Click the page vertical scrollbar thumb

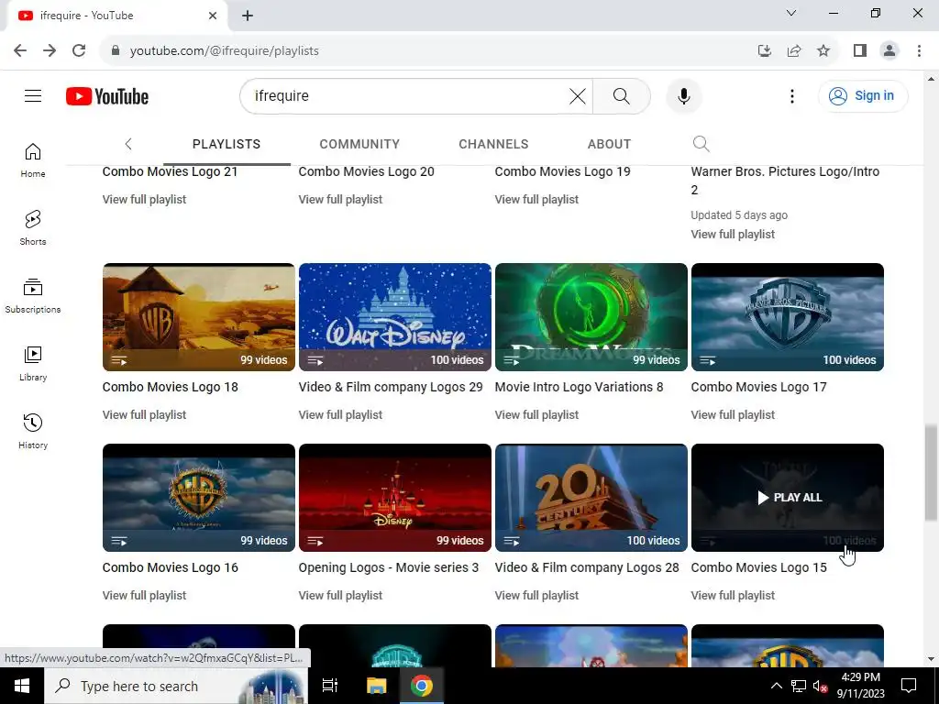point(930,473)
